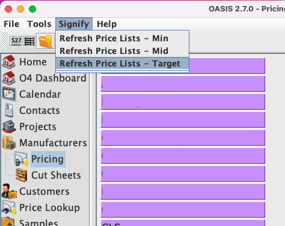This screenshot has height=226, width=285.
Task: Click the Projects building icon
Action: pos(9,126)
